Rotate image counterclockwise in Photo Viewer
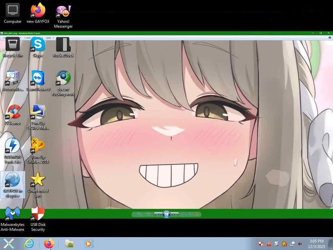This screenshot has width=333, height=250. 183,214
